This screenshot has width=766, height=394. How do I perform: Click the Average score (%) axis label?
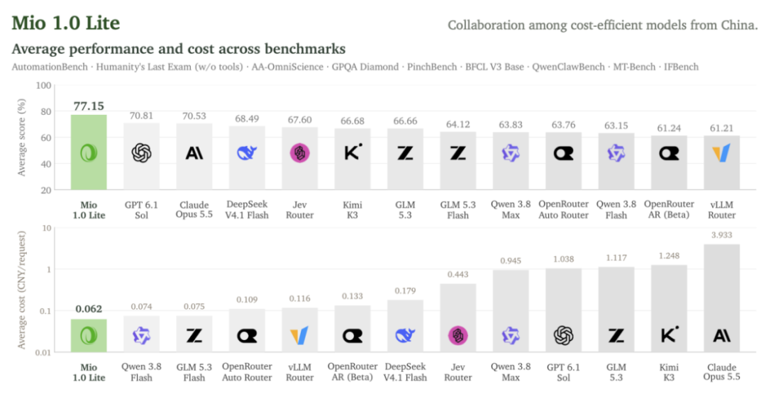21,137
